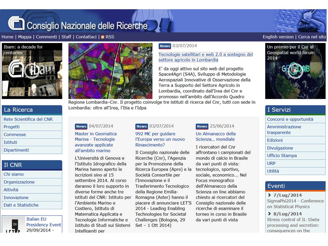Open the Ibam decade for centuries banner
The height and width of the screenshot is (246, 328).
tap(32, 71)
